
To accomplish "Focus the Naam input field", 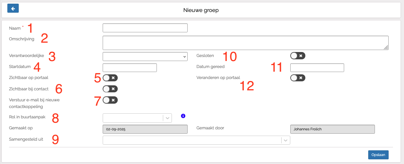I will pos(145,28).
